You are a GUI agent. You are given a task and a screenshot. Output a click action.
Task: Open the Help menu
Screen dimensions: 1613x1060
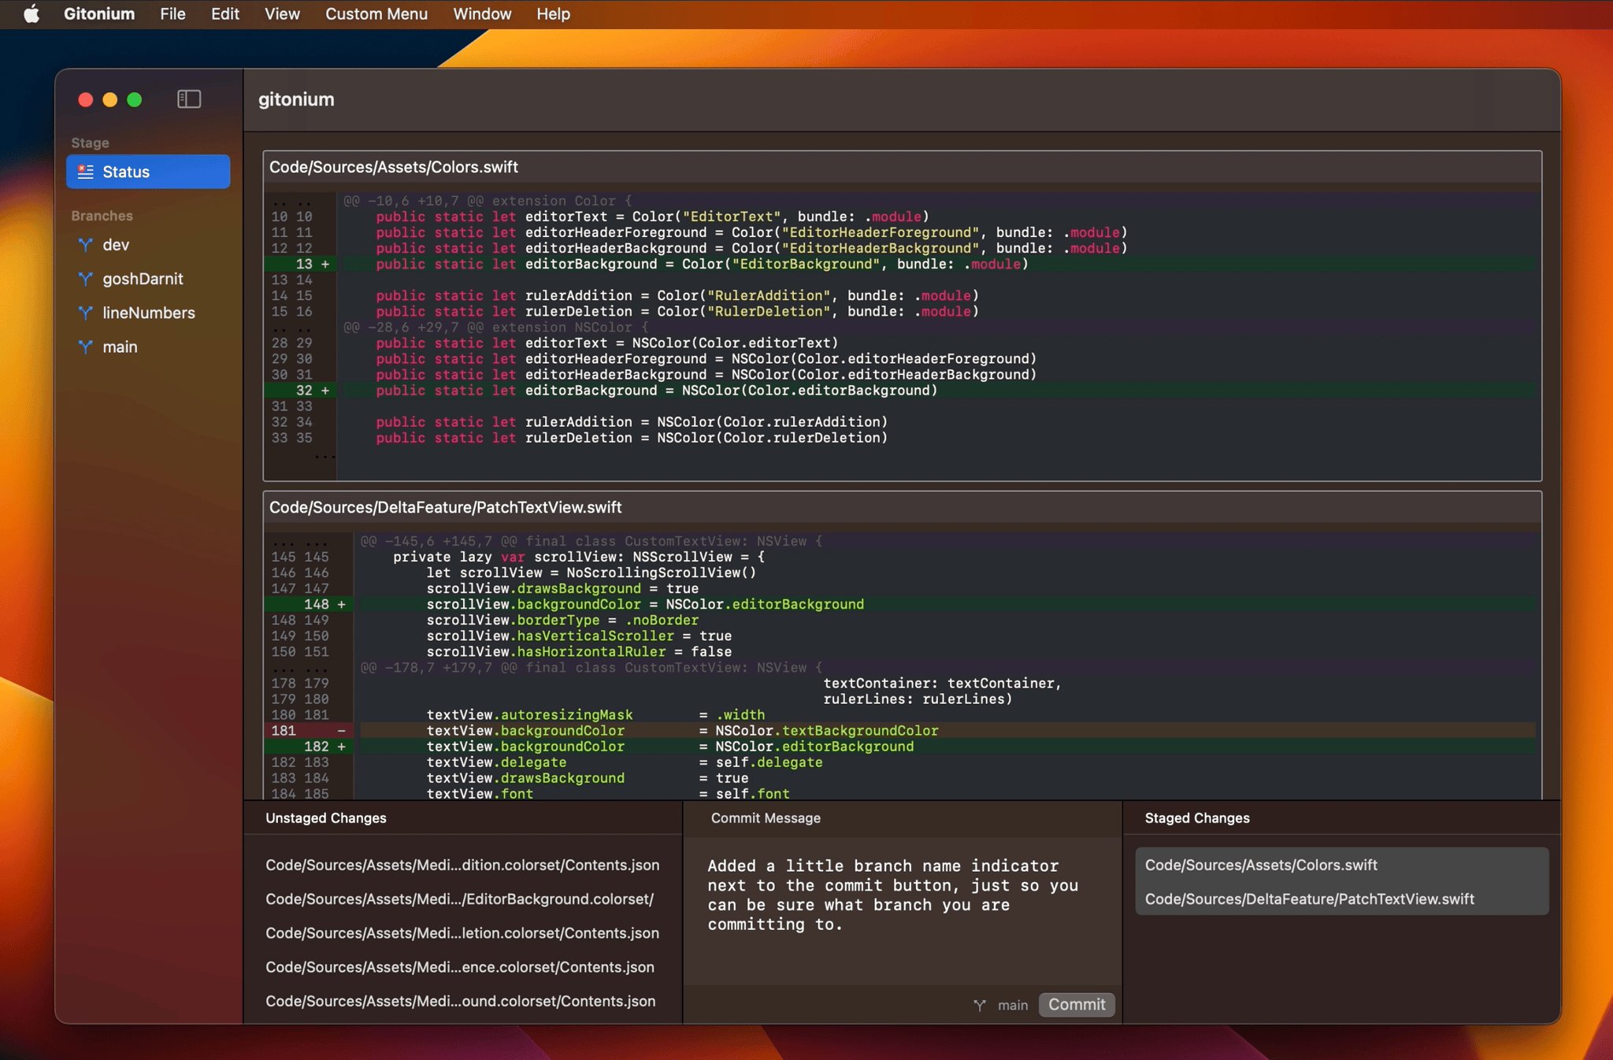tap(554, 13)
